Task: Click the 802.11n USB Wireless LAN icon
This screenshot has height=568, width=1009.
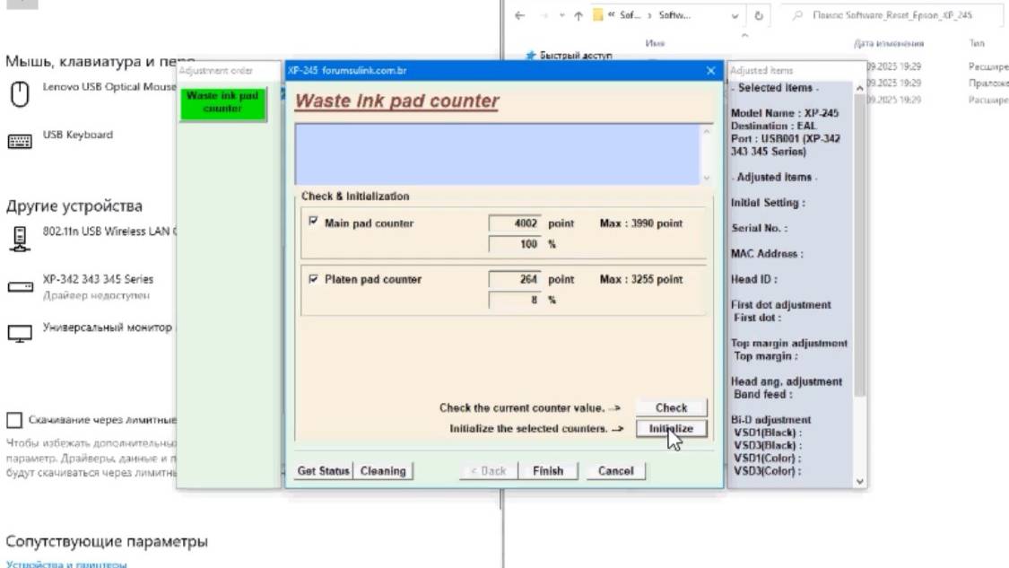Action: tap(20, 239)
